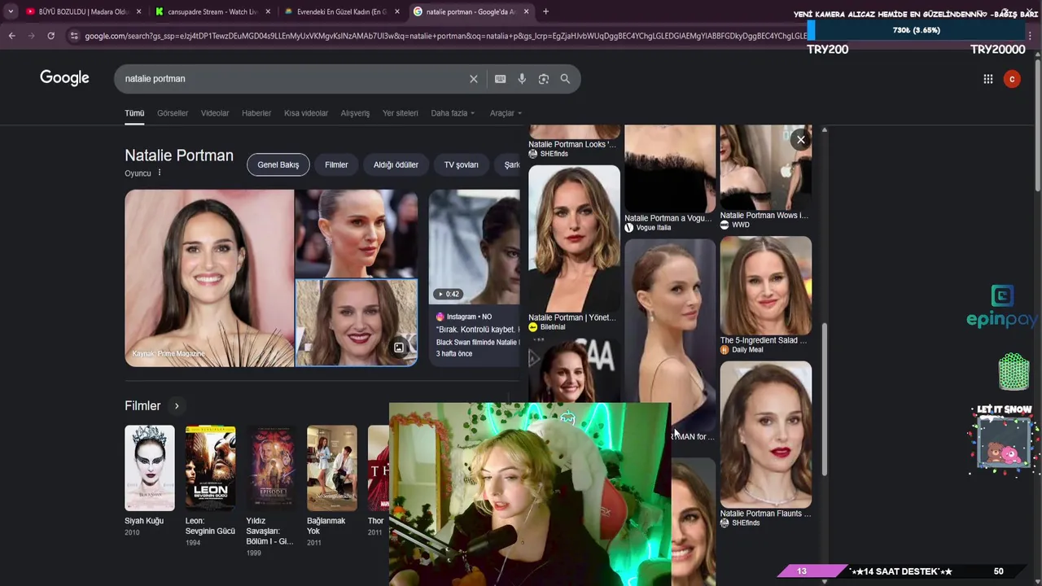Screen dimensions: 1042x586
Task: Close the image preview panel
Action: [x=801, y=140]
